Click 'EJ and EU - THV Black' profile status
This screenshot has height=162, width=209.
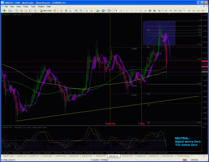pos(99,160)
